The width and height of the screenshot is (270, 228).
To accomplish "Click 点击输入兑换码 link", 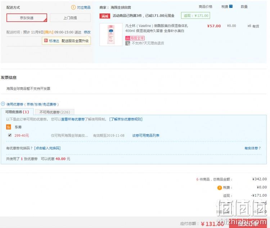I will pyautogui.click(x=48, y=148).
